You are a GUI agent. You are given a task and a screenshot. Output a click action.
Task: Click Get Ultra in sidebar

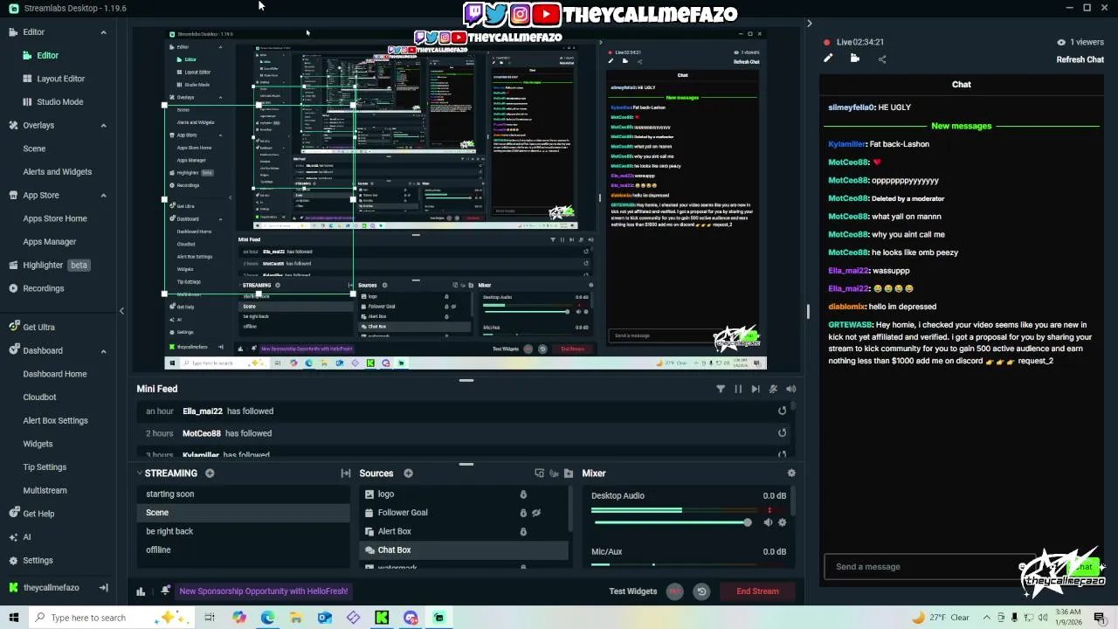pyautogui.click(x=38, y=328)
